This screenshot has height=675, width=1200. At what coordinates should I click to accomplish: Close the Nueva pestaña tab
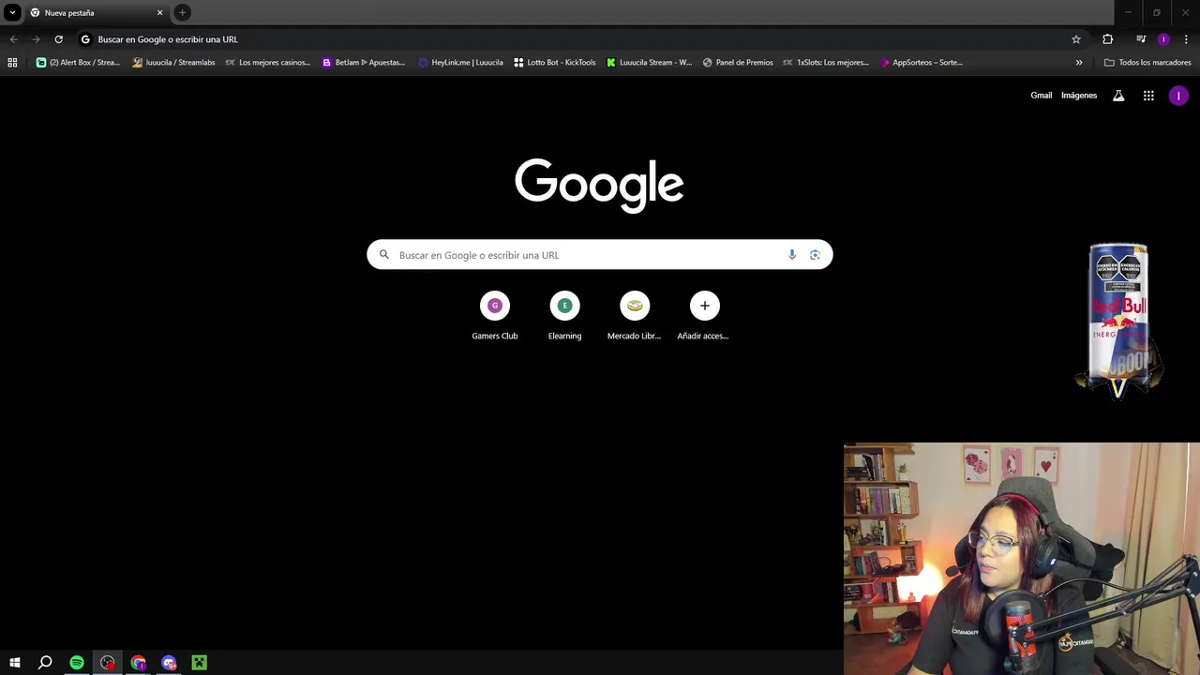coord(159,13)
